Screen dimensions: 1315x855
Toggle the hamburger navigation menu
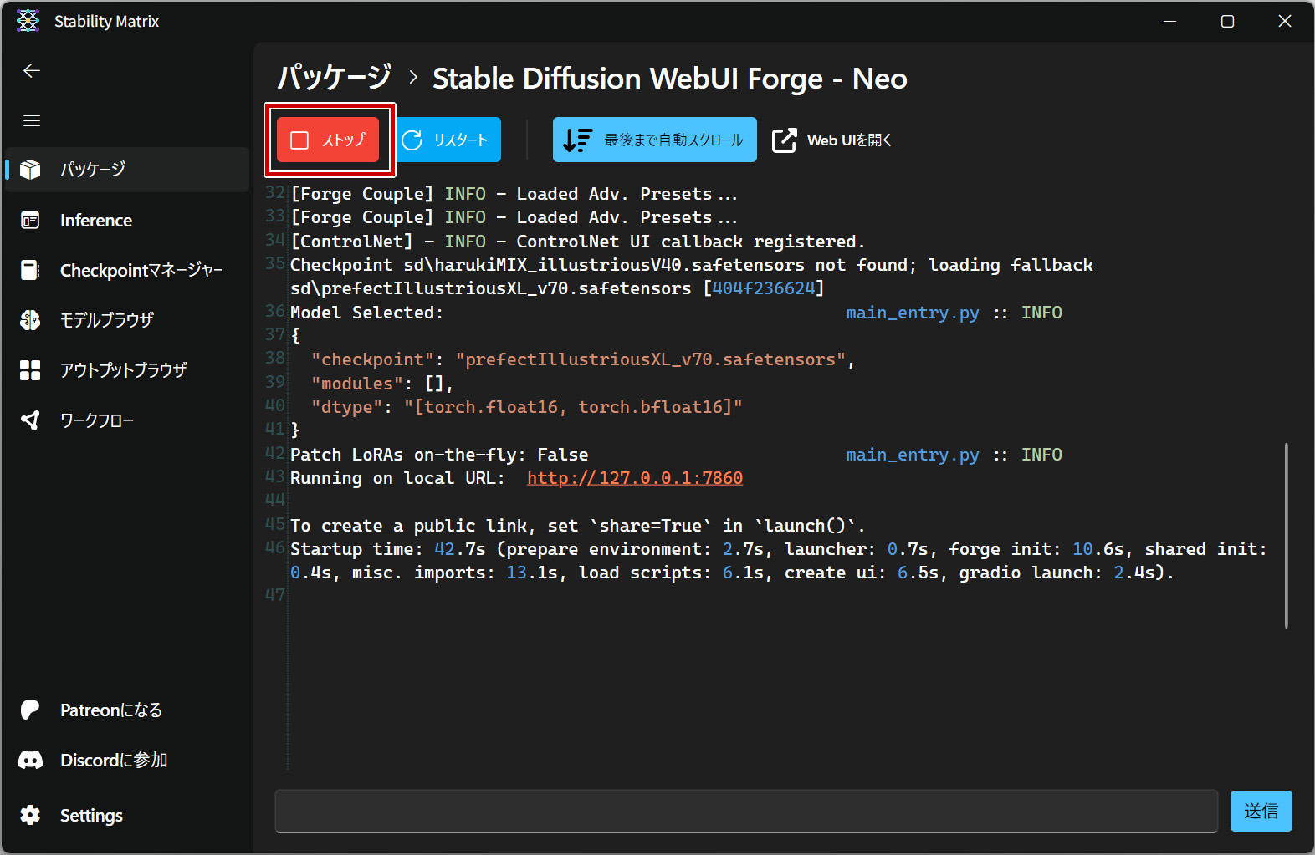(32, 121)
